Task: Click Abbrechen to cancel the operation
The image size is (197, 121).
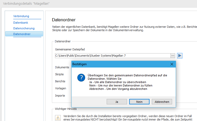Action: (x=162, y=102)
